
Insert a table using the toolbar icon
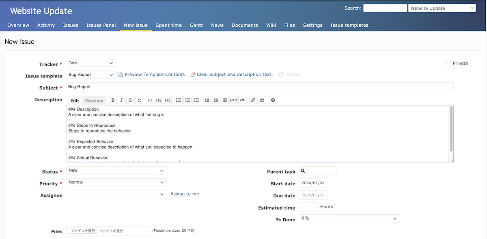[225, 100]
